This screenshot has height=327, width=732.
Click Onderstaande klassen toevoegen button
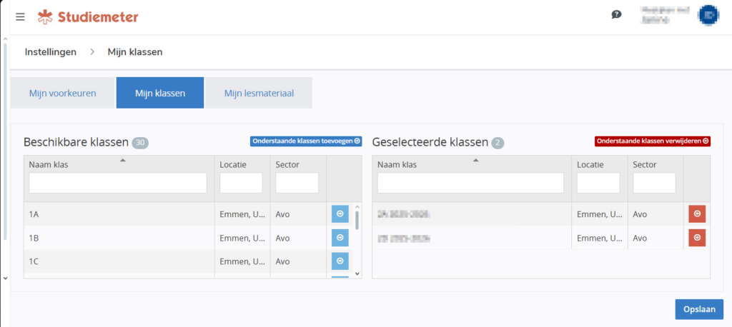click(306, 141)
